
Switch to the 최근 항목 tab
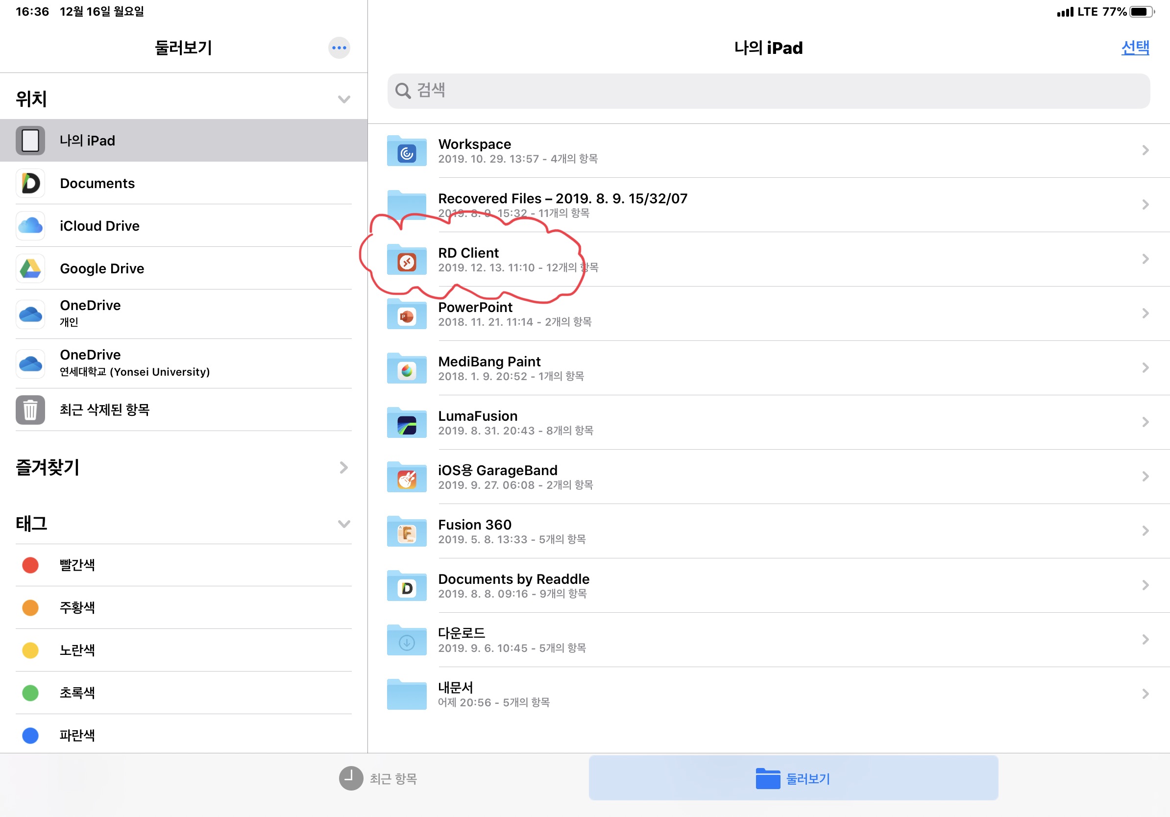(x=378, y=778)
